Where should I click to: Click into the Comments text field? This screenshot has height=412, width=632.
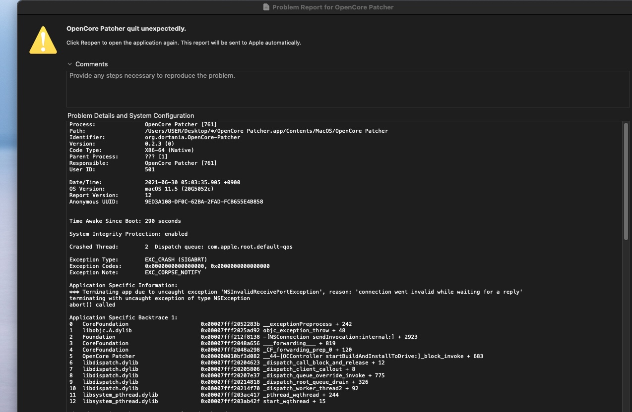coord(348,89)
